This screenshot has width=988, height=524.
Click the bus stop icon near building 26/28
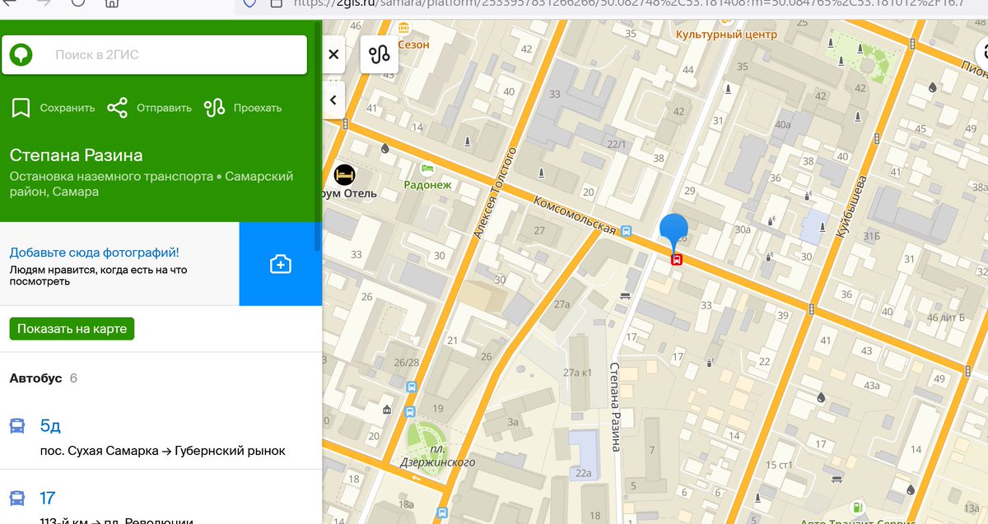click(x=410, y=386)
